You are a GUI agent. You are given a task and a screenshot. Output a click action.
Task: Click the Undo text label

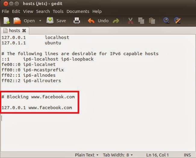pos(103,21)
